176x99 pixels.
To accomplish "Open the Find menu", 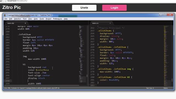I will pos(24,19).
